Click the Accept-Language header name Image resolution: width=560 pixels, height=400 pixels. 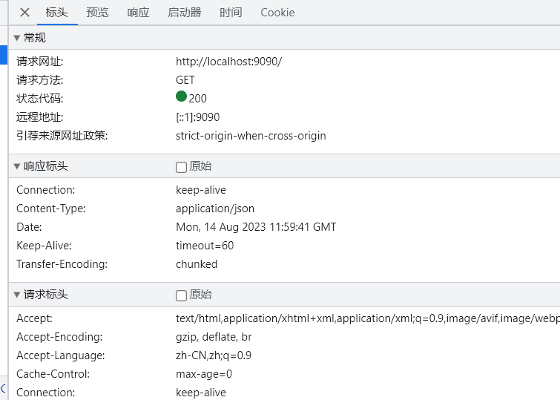click(60, 355)
